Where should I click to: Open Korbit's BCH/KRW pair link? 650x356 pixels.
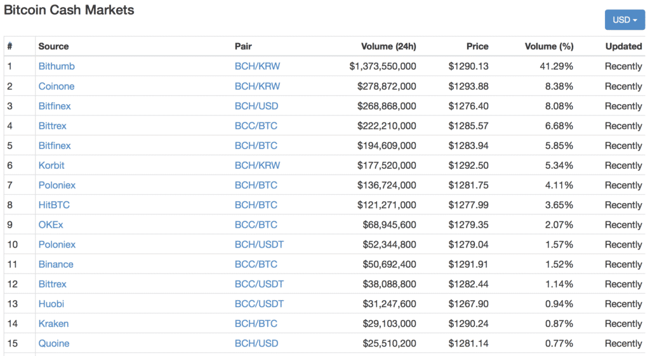click(x=257, y=166)
